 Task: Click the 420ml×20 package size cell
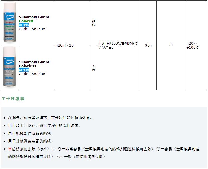click(65, 45)
